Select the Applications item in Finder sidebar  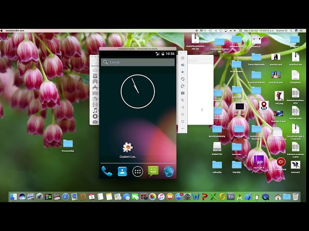pos(95,87)
